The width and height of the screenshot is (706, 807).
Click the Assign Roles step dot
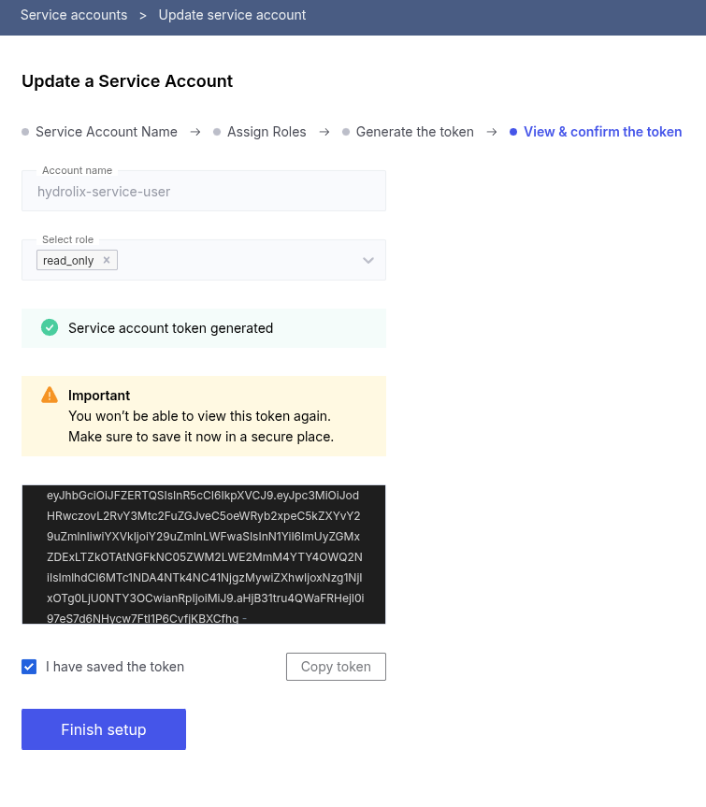pos(216,132)
